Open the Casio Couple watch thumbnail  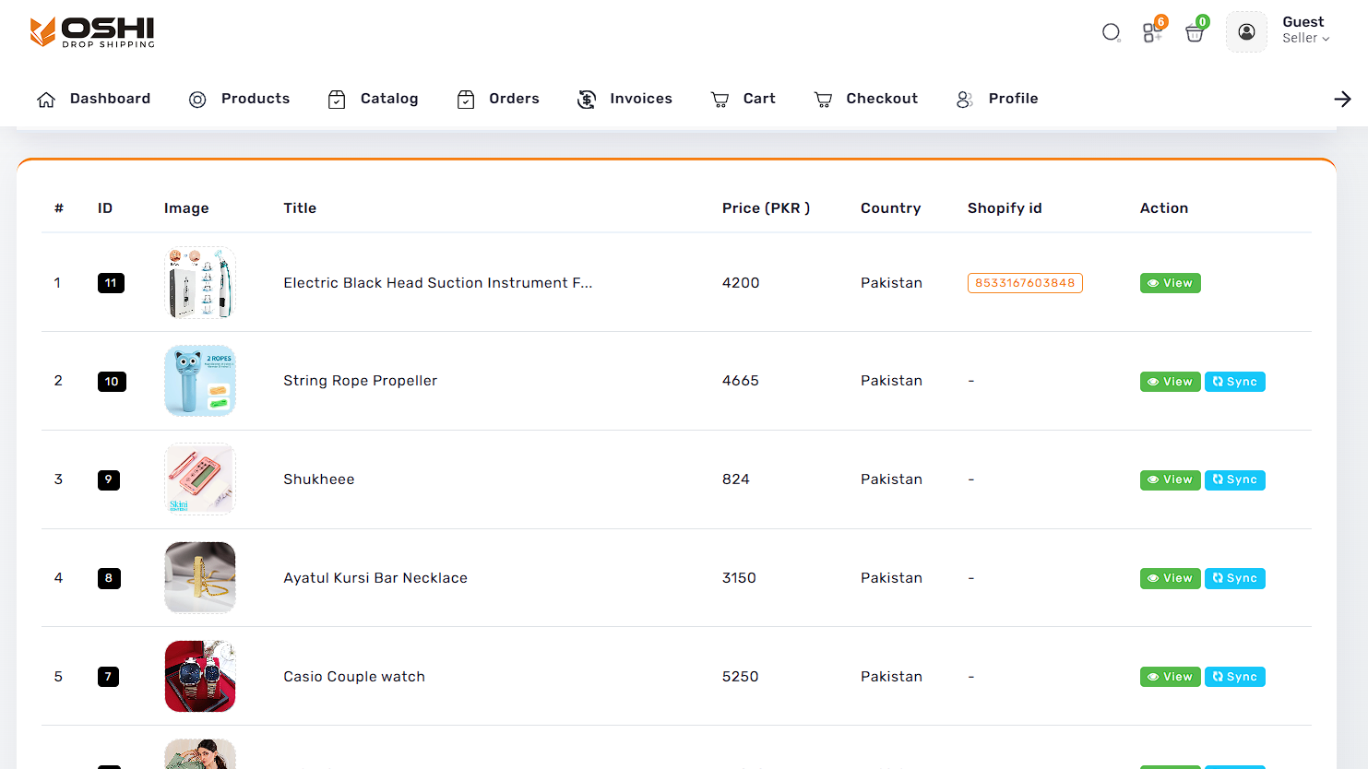coord(200,677)
